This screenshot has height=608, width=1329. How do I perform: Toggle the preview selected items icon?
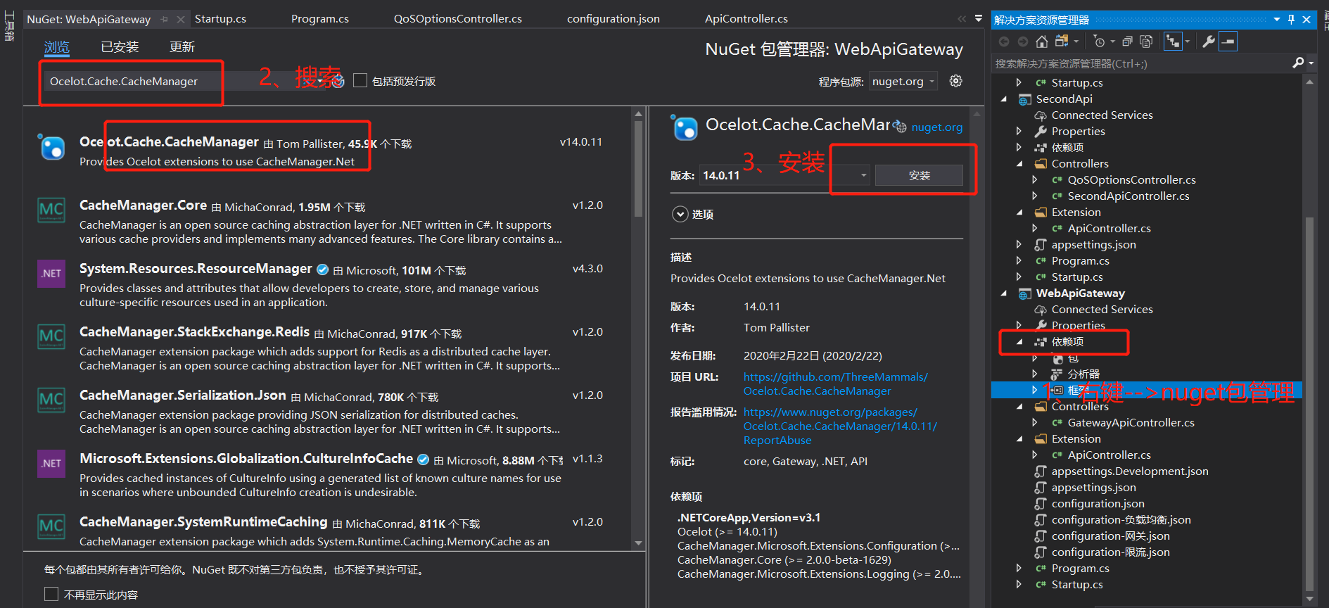tap(1228, 42)
